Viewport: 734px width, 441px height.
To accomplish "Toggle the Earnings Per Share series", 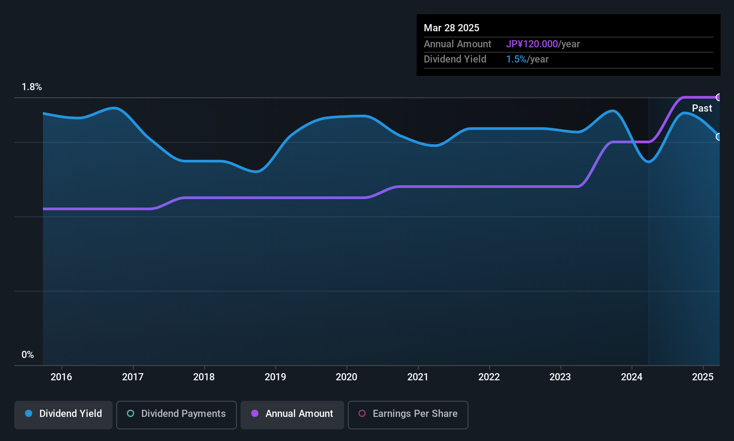I will click(x=408, y=415).
